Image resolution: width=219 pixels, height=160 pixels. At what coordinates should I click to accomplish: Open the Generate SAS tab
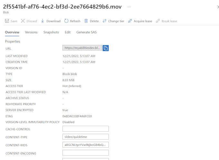tap(86, 32)
